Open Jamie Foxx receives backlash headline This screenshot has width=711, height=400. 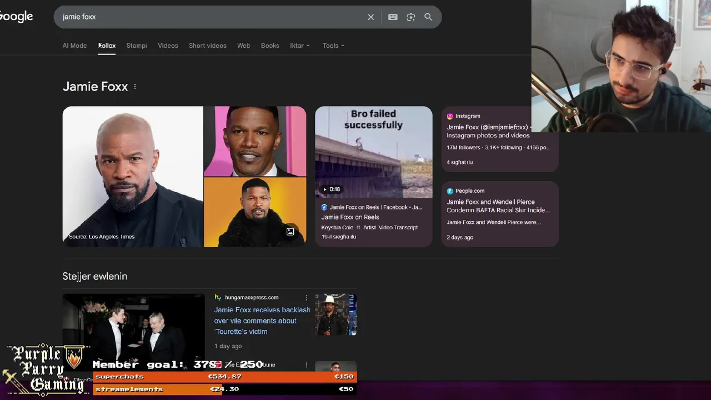(262, 321)
